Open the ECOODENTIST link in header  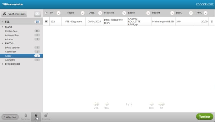[205, 4]
